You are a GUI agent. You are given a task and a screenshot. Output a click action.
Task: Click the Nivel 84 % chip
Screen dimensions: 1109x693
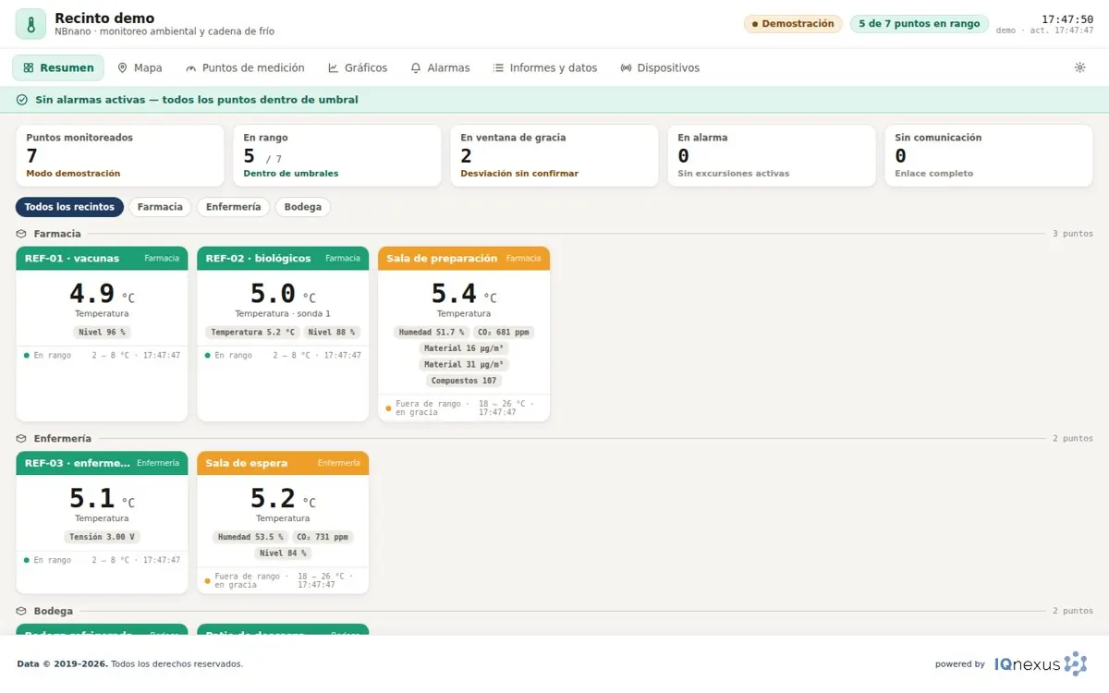click(x=283, y=553)
